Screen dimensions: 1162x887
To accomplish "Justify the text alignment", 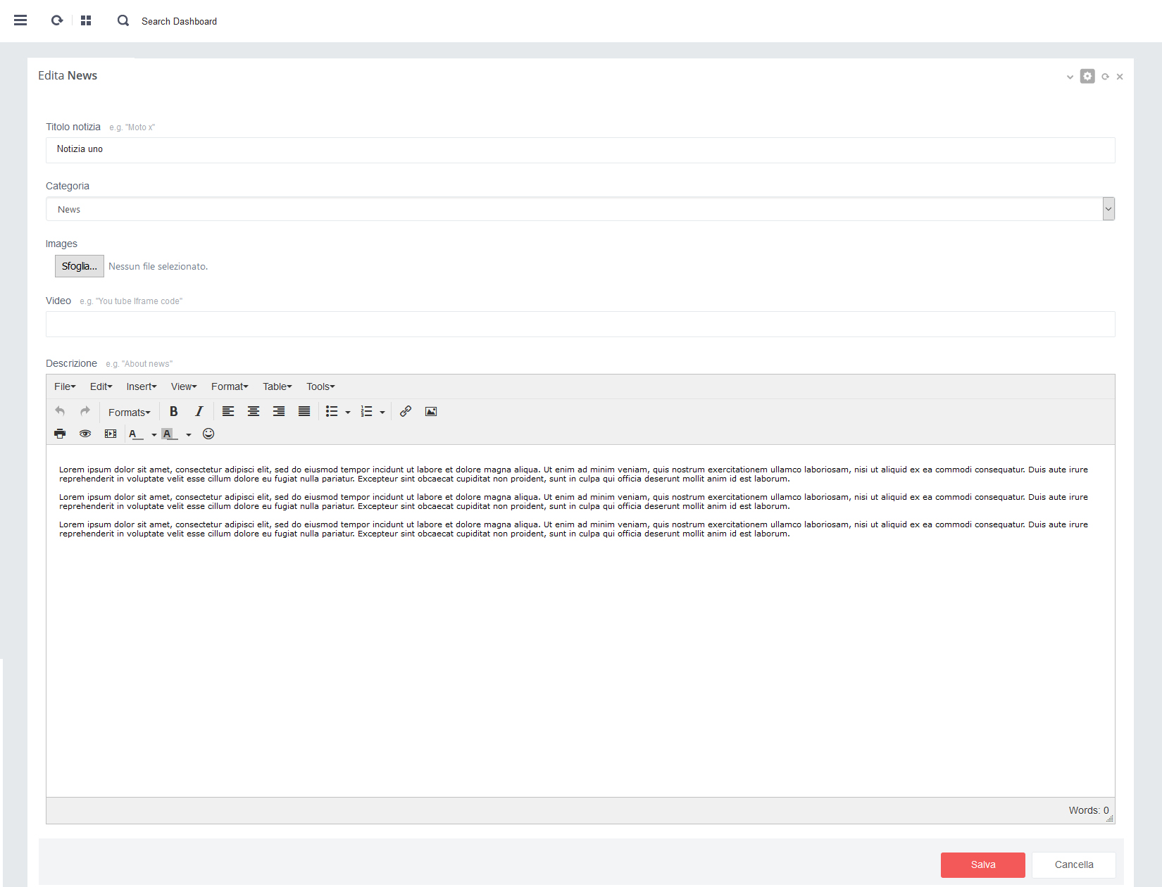I will [304, 412].
